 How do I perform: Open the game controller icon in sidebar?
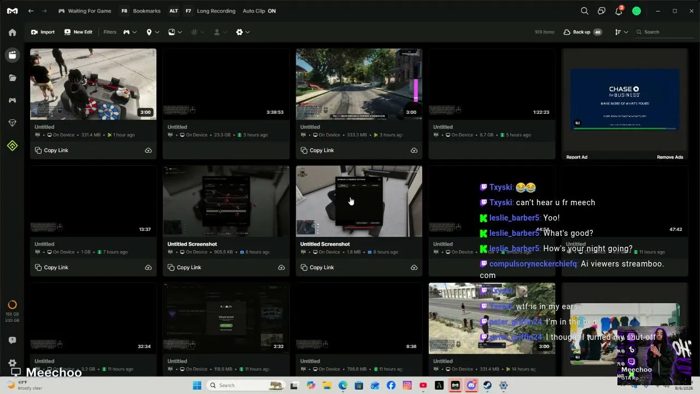(13, 100)
